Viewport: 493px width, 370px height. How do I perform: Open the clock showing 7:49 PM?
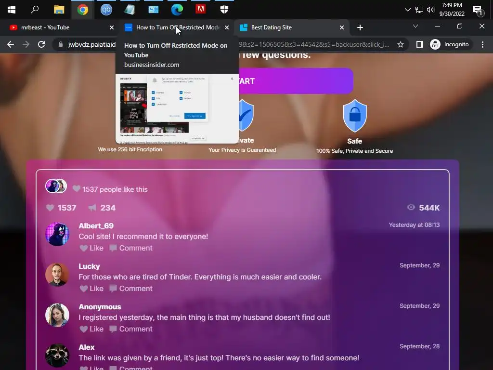[452, 10]
